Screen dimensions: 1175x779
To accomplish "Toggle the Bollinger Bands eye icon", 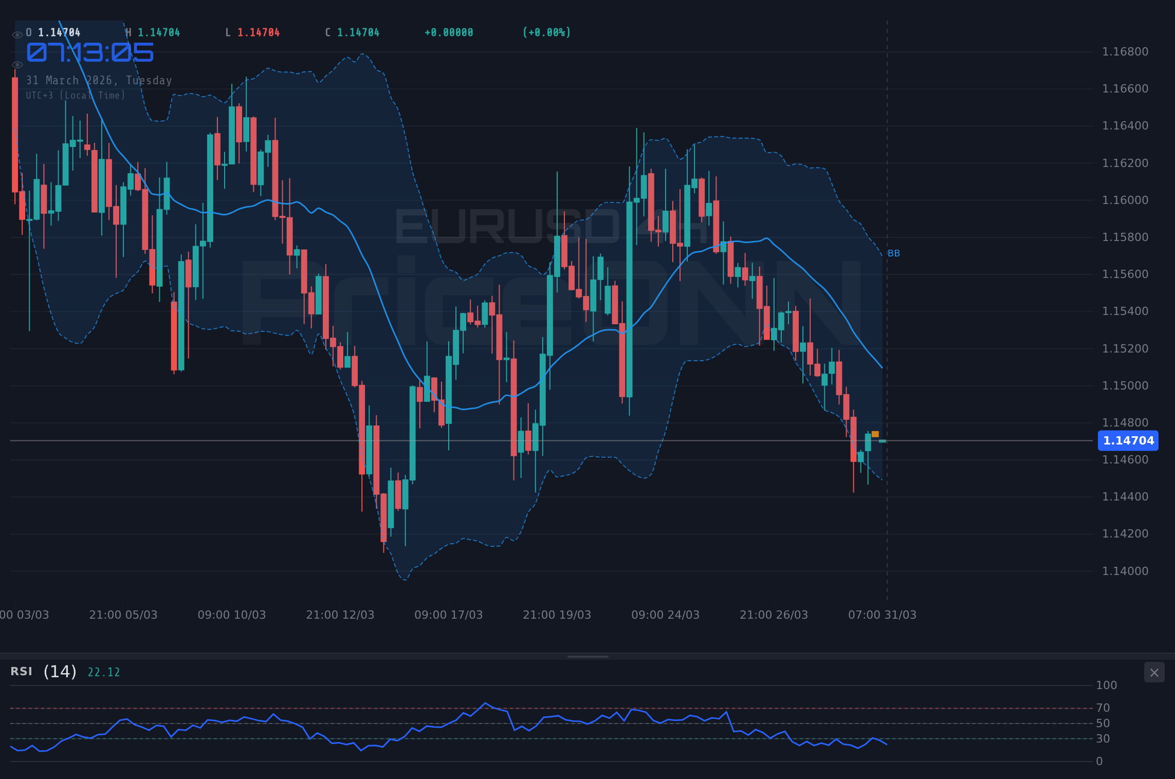I will coord(17,65).
